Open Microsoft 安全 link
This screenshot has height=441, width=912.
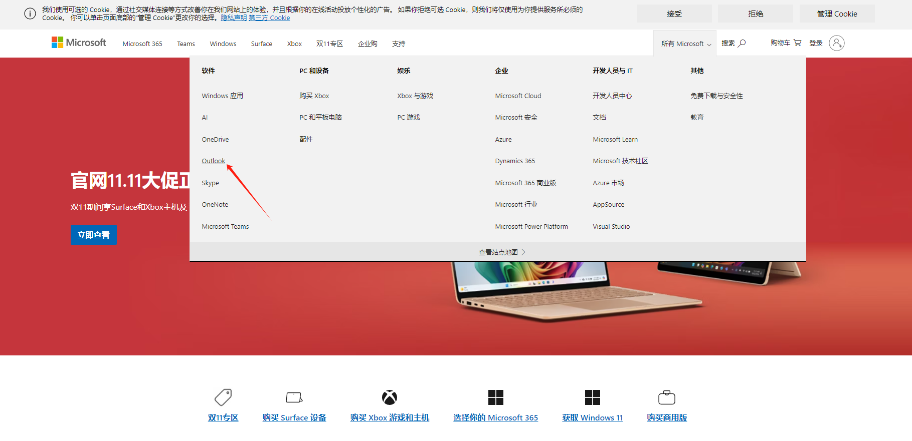click(x=516, y=117)
